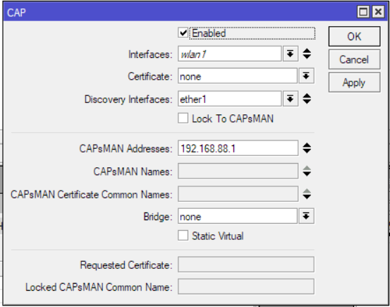Click the empty CAPsMAN Names field
The height and width of the screenshot is (307, 390).
point(238,171)
